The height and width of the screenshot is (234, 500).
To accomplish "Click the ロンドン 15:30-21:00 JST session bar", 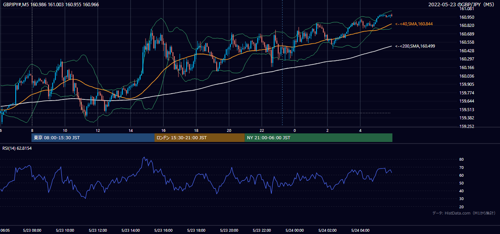I will click(200, 138).
